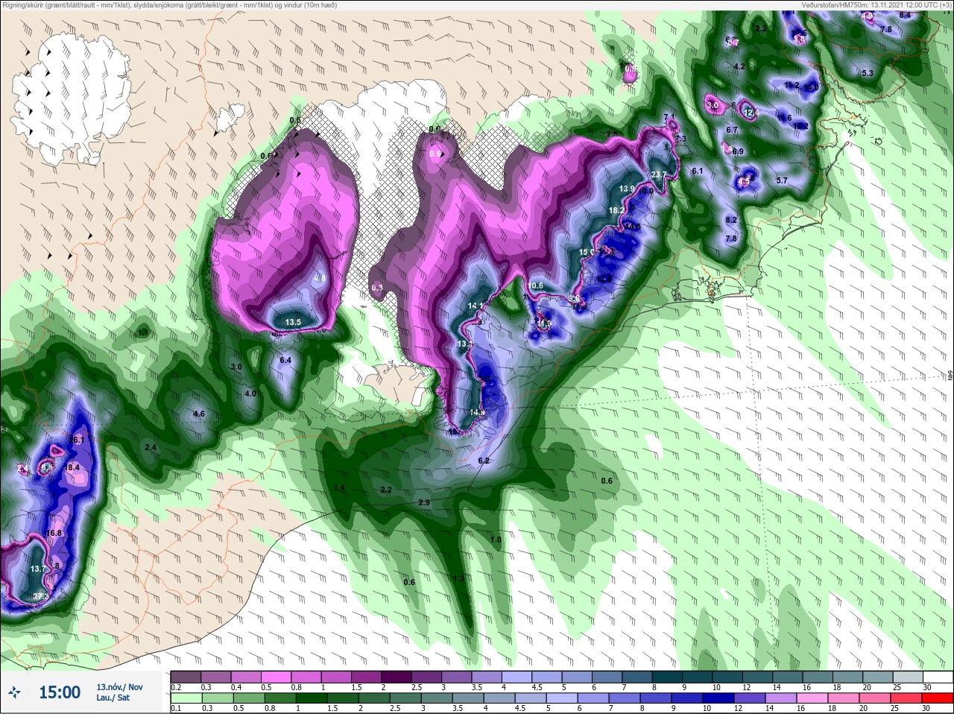This screenshot has width=954, height=714.
Task: Select top legend row swatch labeled 4.5
Action: pyautogui.click(x=547, y=677)
